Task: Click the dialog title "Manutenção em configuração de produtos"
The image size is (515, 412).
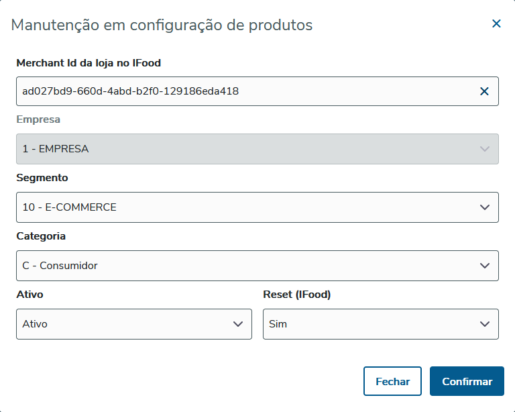Action: click(162, 25)
